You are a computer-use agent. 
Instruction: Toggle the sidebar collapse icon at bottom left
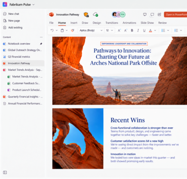tap(5, 173)
